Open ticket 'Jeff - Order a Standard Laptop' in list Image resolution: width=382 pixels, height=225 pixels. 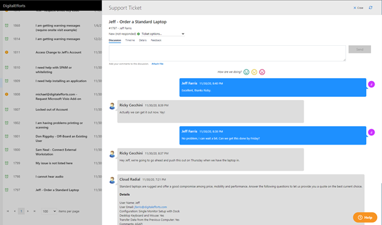58,190
